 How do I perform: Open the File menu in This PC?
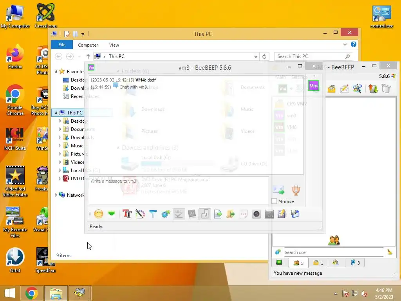(x=62, y=45)
